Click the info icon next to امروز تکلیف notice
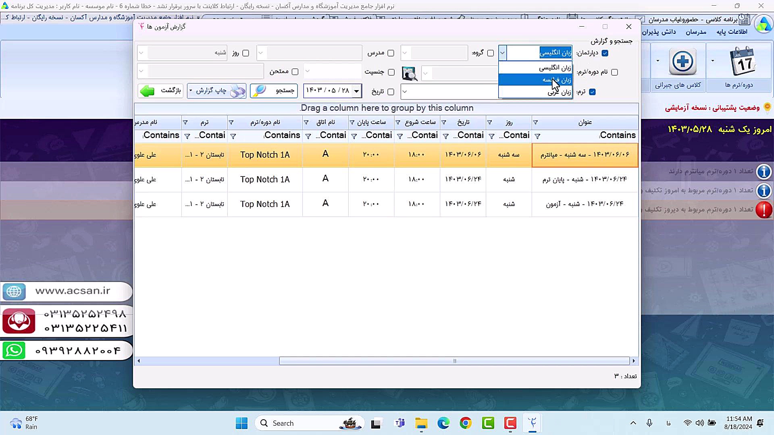Viewport: 774px width, 435px height. (764, 191)
